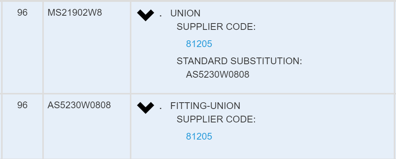Collapse the FITTING-UNION row chevron
396x159 pixels.
click(146, 107)
